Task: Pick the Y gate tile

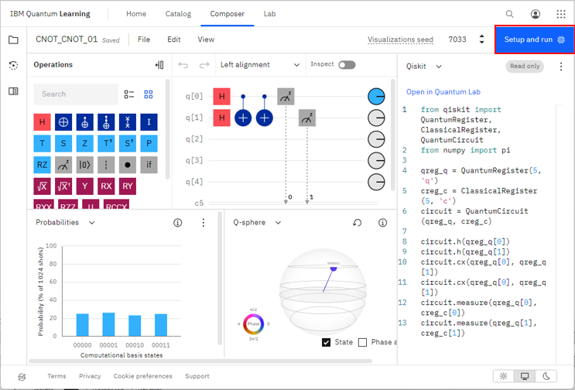Action: click(84, 186)
